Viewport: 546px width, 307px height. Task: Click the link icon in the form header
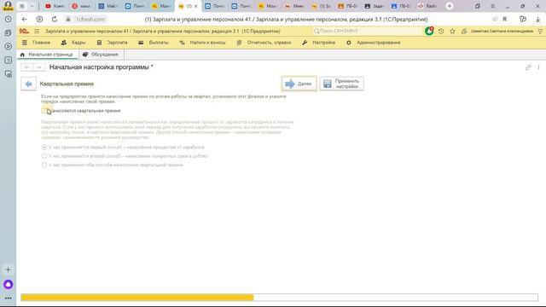pos(528,67)
